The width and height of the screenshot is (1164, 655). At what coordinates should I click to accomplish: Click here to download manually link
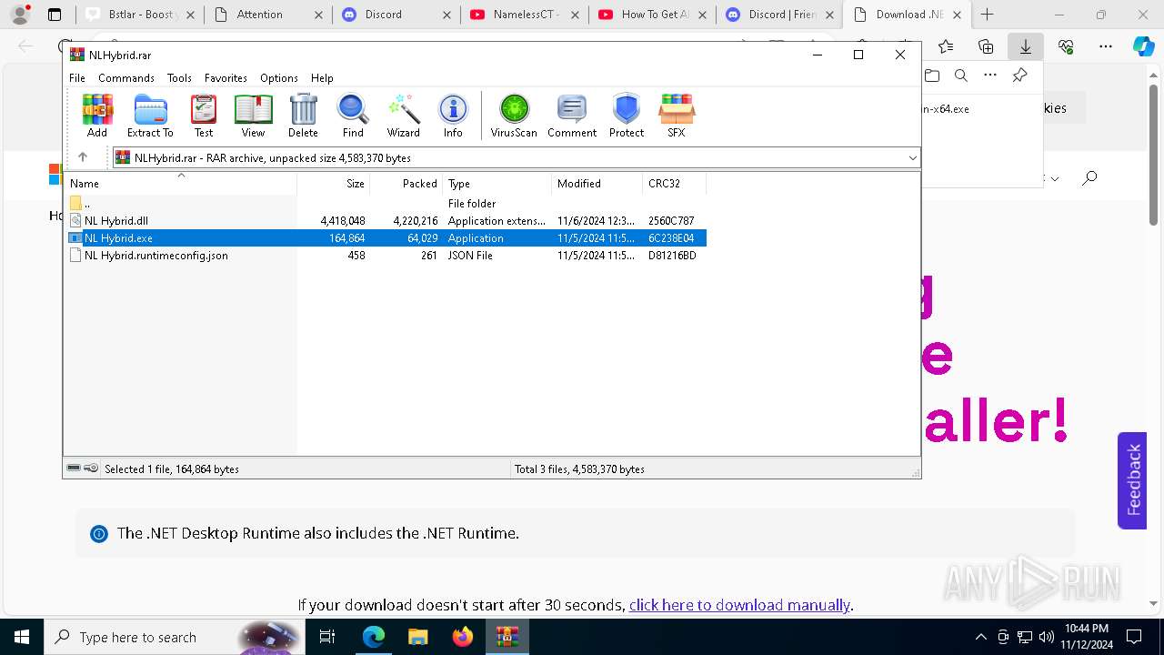pos(739,605)
